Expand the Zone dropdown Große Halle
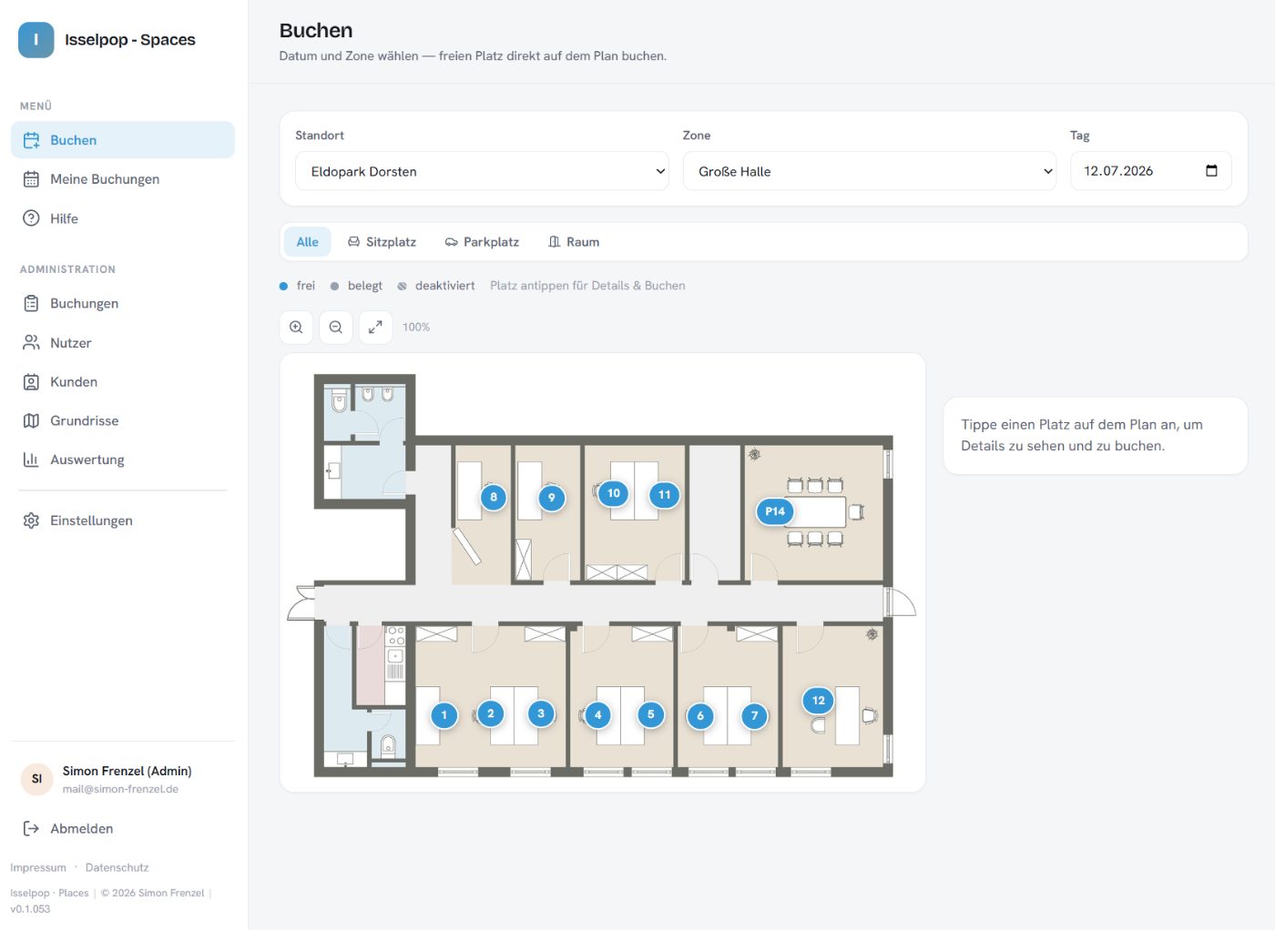 click(869, 171)
